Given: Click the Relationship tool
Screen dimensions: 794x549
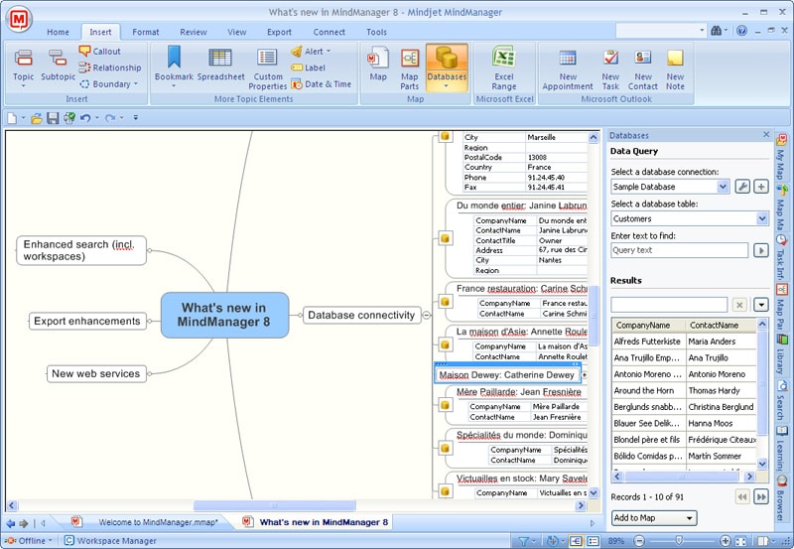Looking at the screenshot, I should pyautogui.click(x=110, y=68).
